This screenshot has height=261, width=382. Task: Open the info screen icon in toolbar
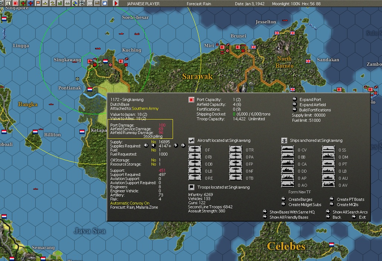click(x=8, y=3)
